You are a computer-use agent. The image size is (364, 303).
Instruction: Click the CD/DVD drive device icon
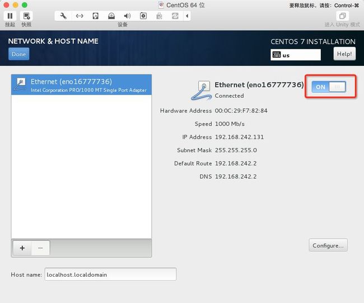[111, 16]
